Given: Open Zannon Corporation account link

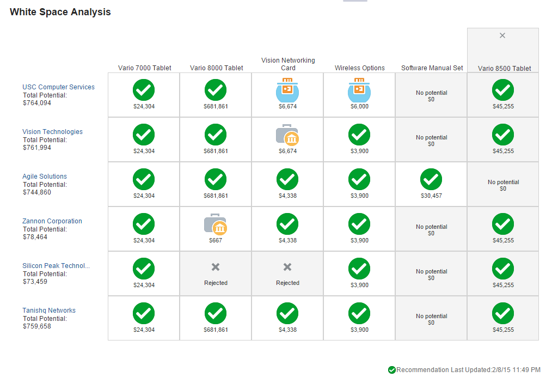Looking at the screenshot, I should coord(52,221).
